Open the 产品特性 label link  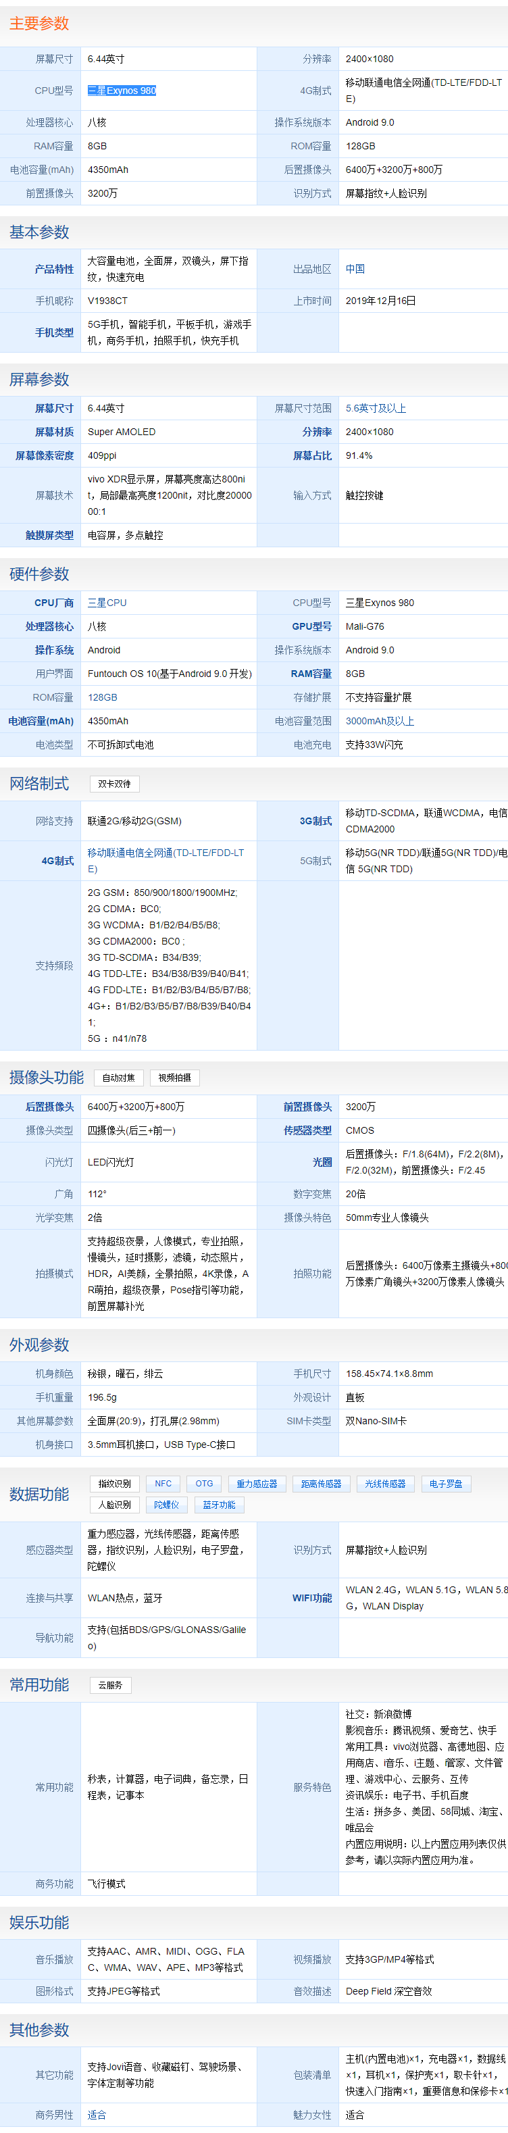[54, 269]
